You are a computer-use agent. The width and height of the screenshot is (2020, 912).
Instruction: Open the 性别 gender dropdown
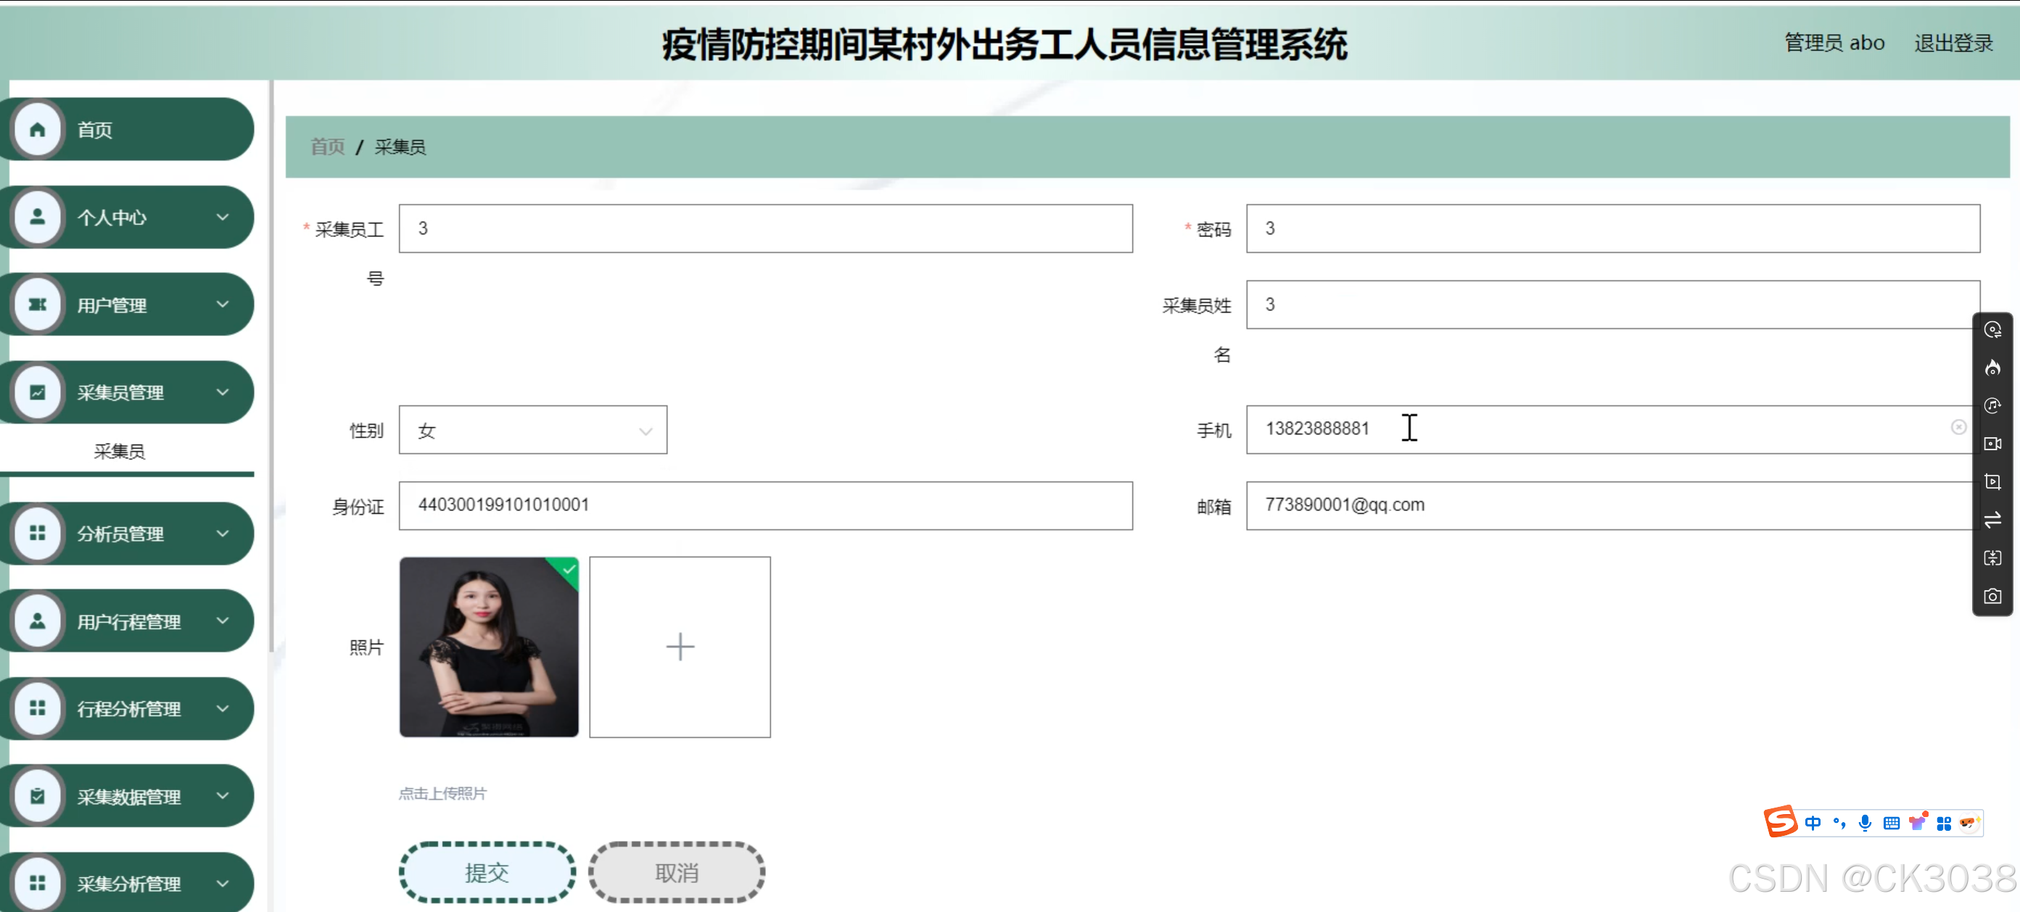tap(532, 430)
